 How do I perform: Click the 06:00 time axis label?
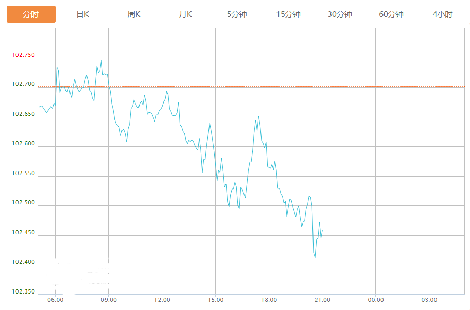[x=55, y=300]
